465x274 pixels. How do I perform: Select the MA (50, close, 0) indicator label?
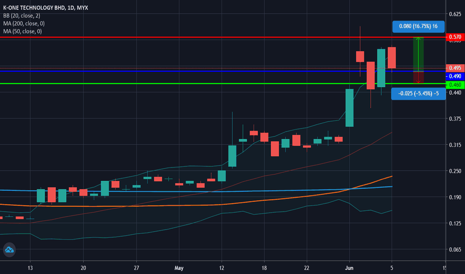point(22,31)
